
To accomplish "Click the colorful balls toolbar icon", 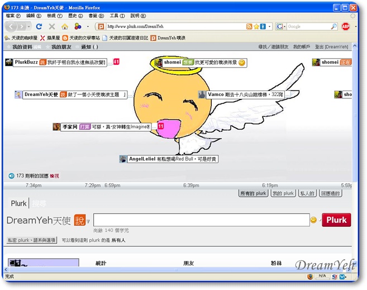I will 78,26.
